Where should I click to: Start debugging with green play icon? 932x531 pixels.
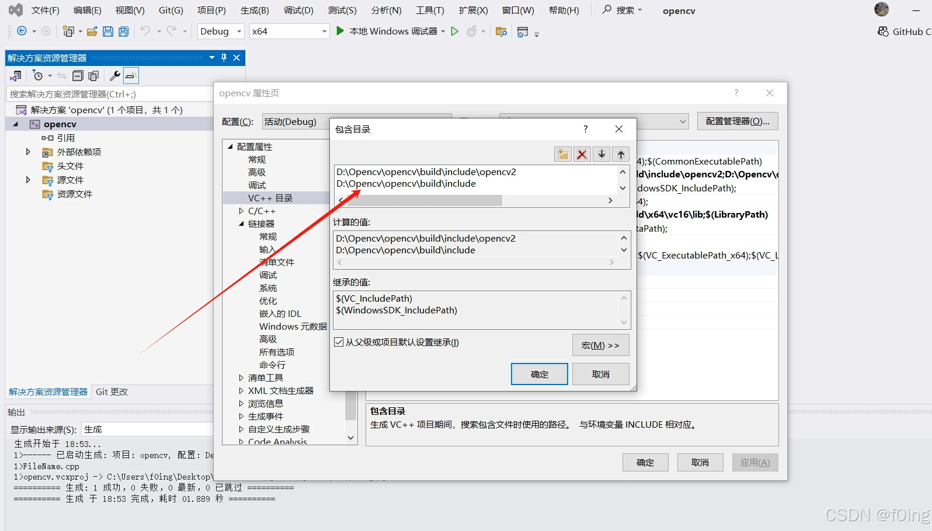pos(340,31)
